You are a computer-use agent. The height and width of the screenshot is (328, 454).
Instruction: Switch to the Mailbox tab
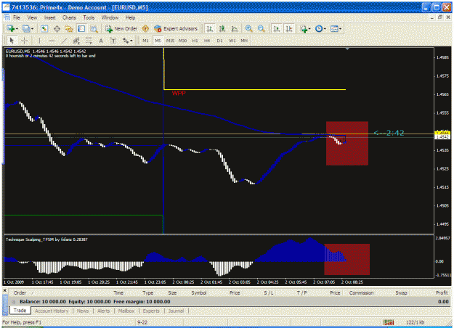click(x=126, y=311)
